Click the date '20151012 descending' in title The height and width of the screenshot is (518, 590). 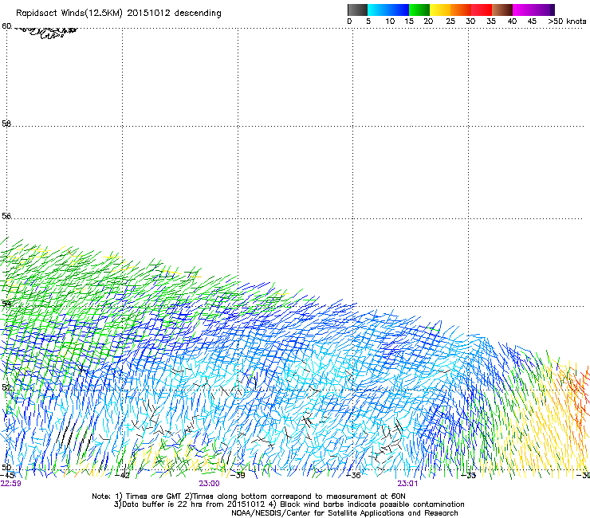point(175,14)
